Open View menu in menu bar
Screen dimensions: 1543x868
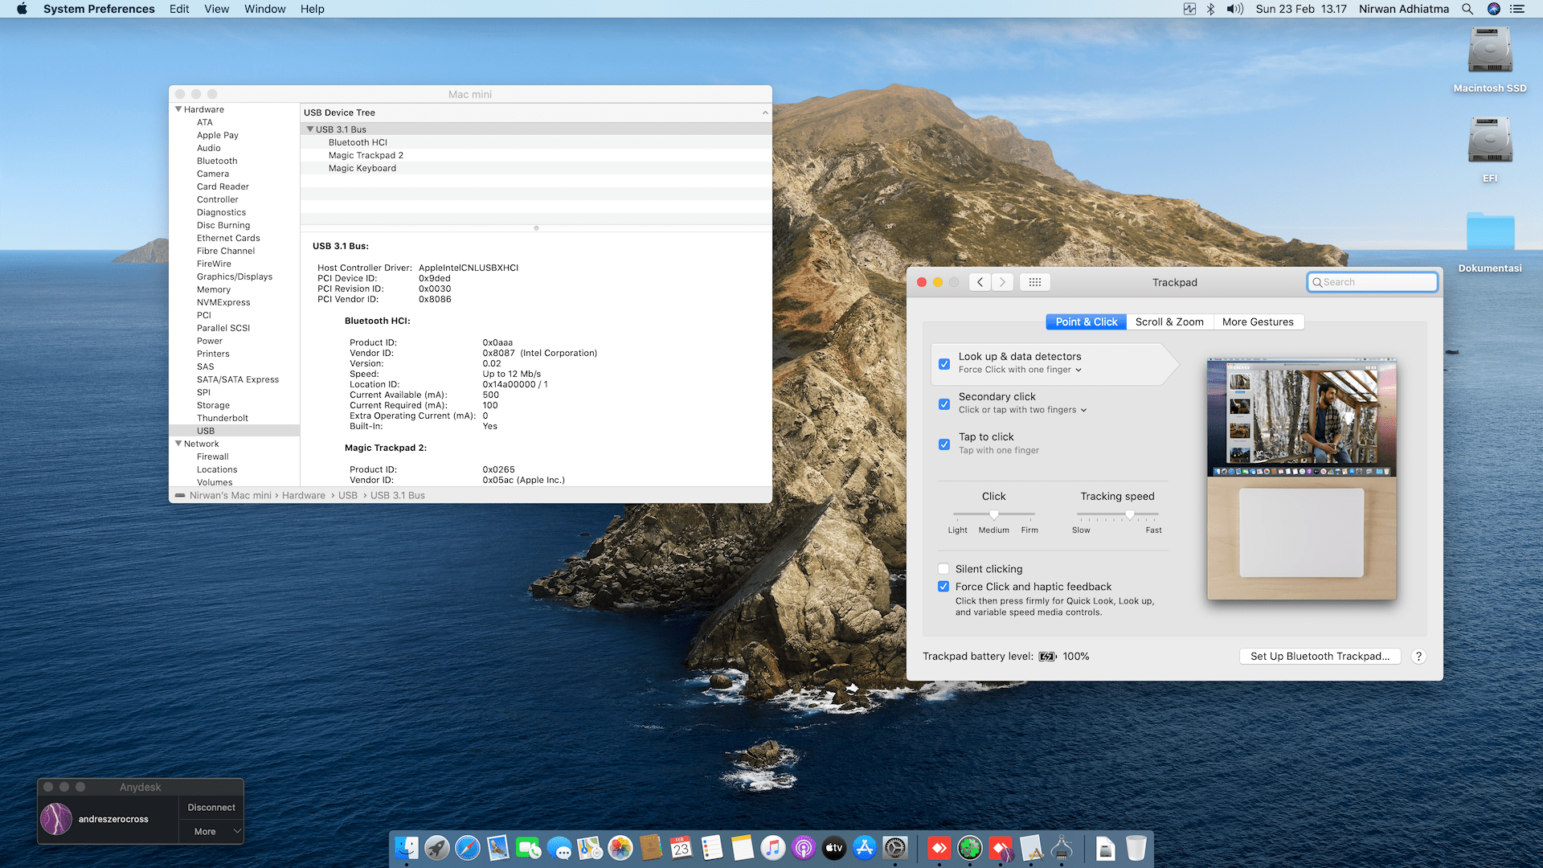216,9
